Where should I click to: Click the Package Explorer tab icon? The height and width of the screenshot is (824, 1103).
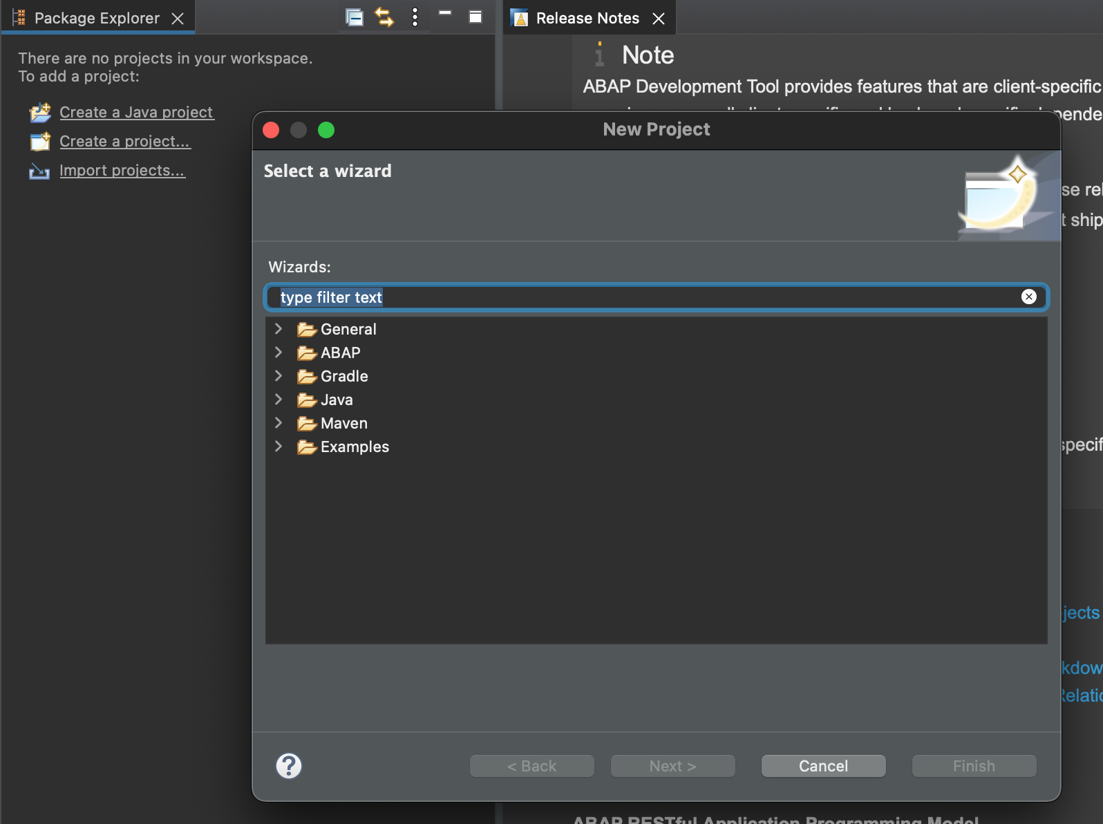point(19,17)
